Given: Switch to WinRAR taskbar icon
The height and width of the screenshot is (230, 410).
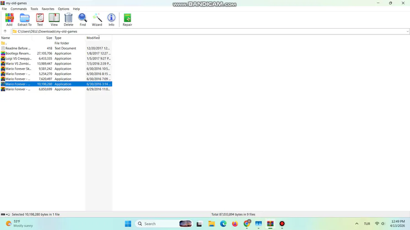Looking at the screenshot, I should tap(270, 224).
